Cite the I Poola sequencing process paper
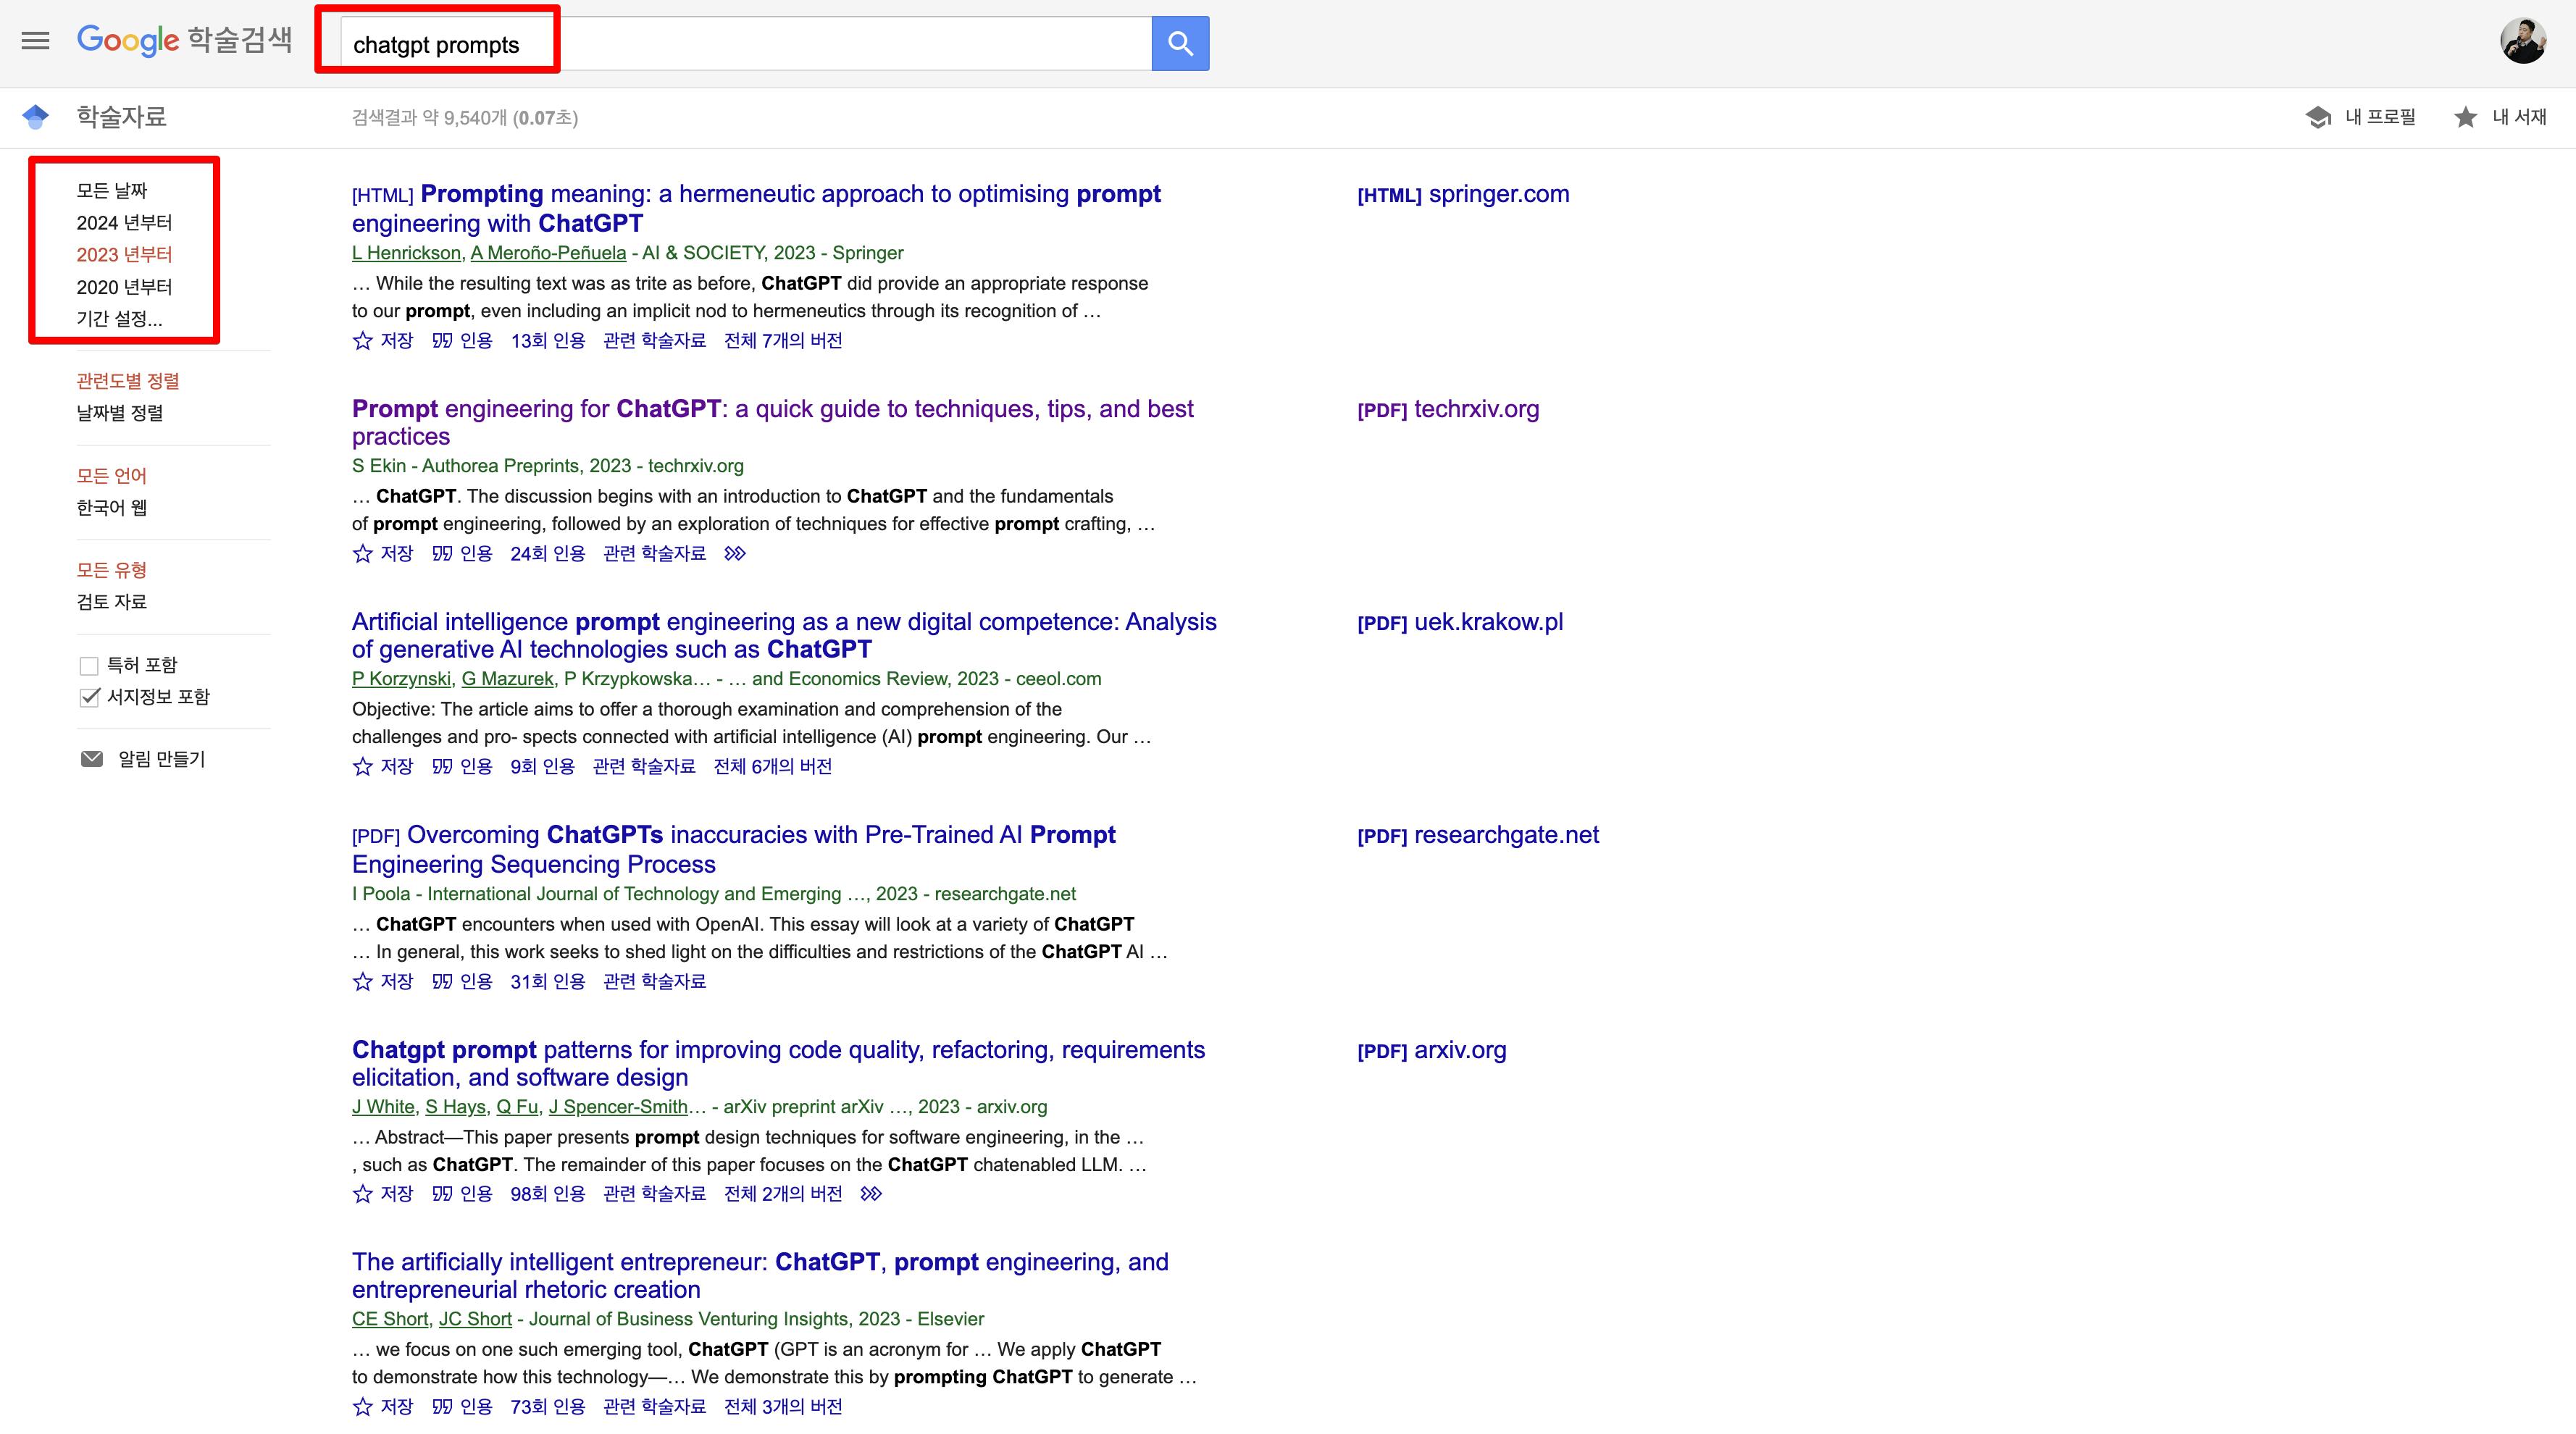 point(462,982)
